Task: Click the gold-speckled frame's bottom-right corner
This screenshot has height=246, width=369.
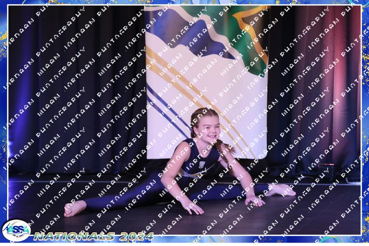Action: coord(364,241)
